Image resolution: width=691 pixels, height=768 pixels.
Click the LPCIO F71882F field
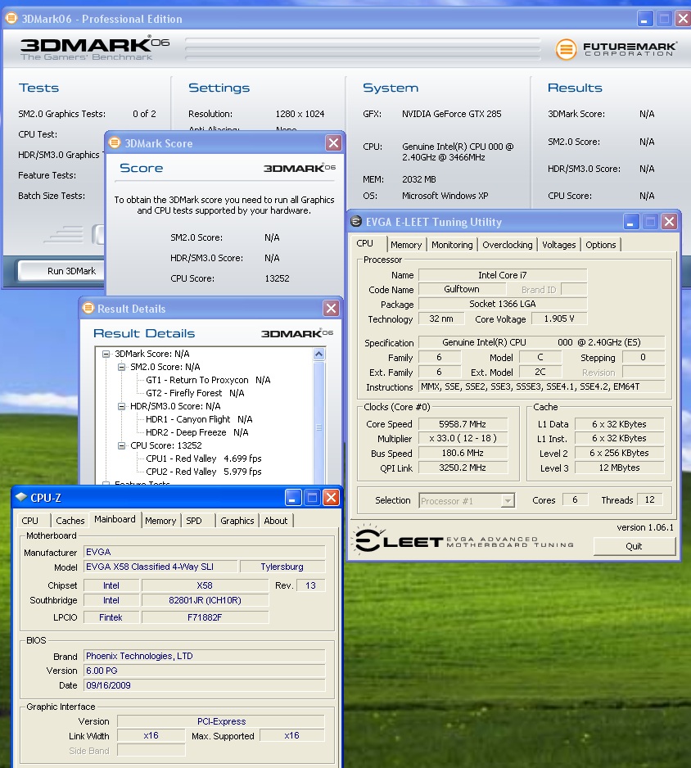(205, 617)
